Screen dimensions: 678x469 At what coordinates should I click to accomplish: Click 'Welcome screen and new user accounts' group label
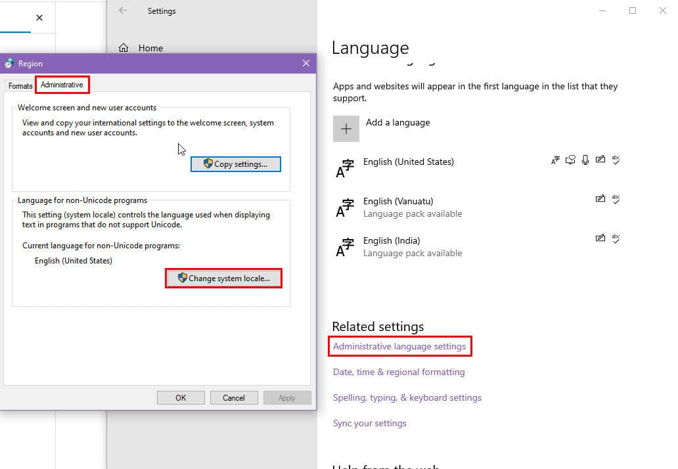(87, 108)
